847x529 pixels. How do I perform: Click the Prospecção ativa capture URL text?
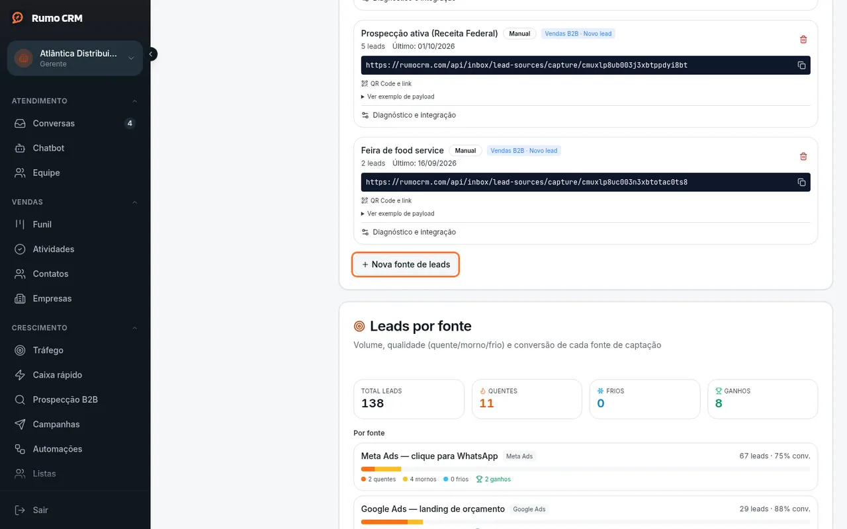click(527, 65)
